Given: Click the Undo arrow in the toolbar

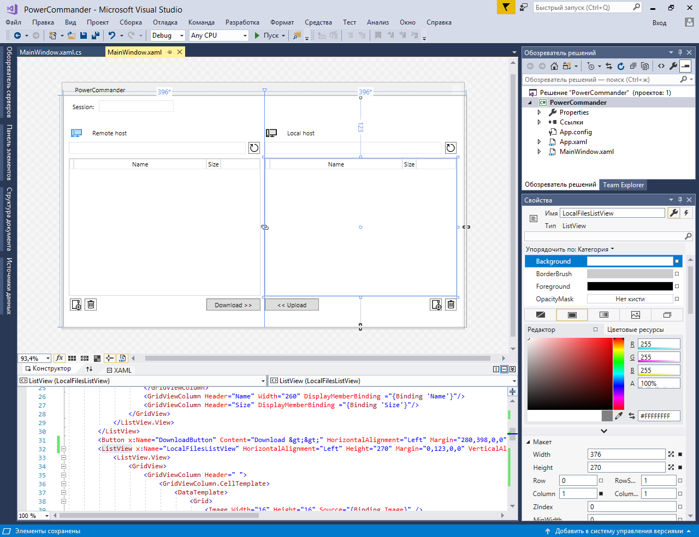Looking at the screenshot, I should [x=112, y=35].
